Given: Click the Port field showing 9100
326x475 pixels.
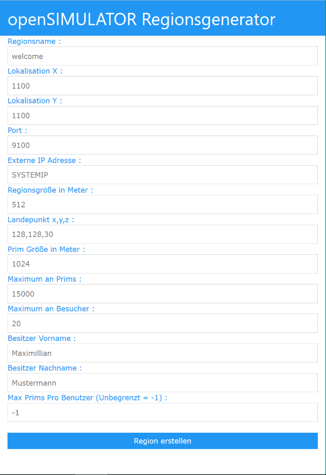Looking at the screenshot, I should (162, 145).
